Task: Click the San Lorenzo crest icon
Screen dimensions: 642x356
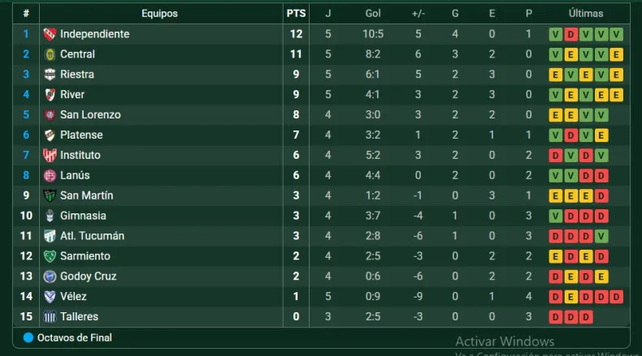Action: coord(49,115)
